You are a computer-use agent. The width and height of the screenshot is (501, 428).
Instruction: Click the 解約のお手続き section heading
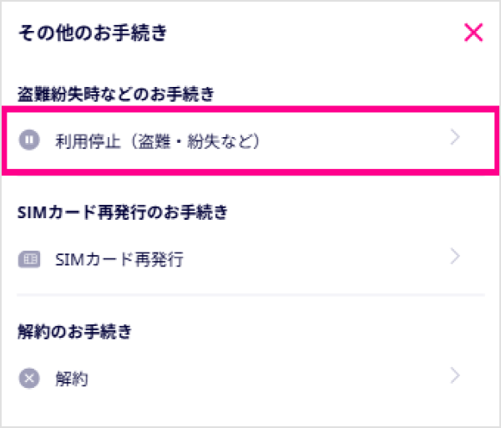click(x=74, y=331)
